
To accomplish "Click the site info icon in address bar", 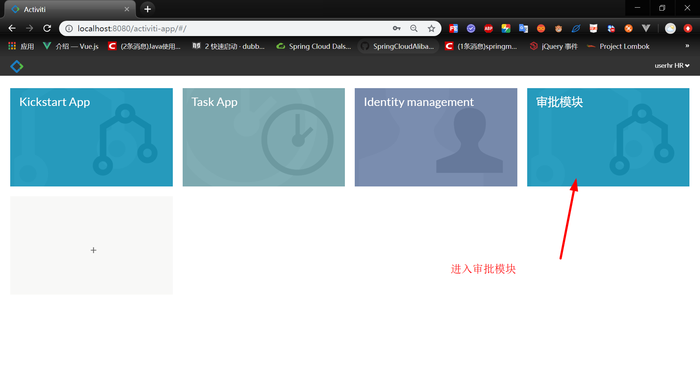I will pyautogui.click(x=69, y=28).
